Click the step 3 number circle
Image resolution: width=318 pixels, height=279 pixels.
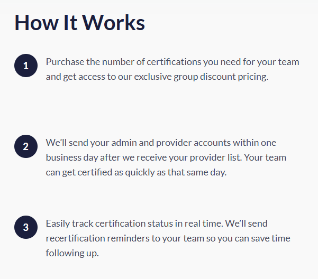click(26, 228)
